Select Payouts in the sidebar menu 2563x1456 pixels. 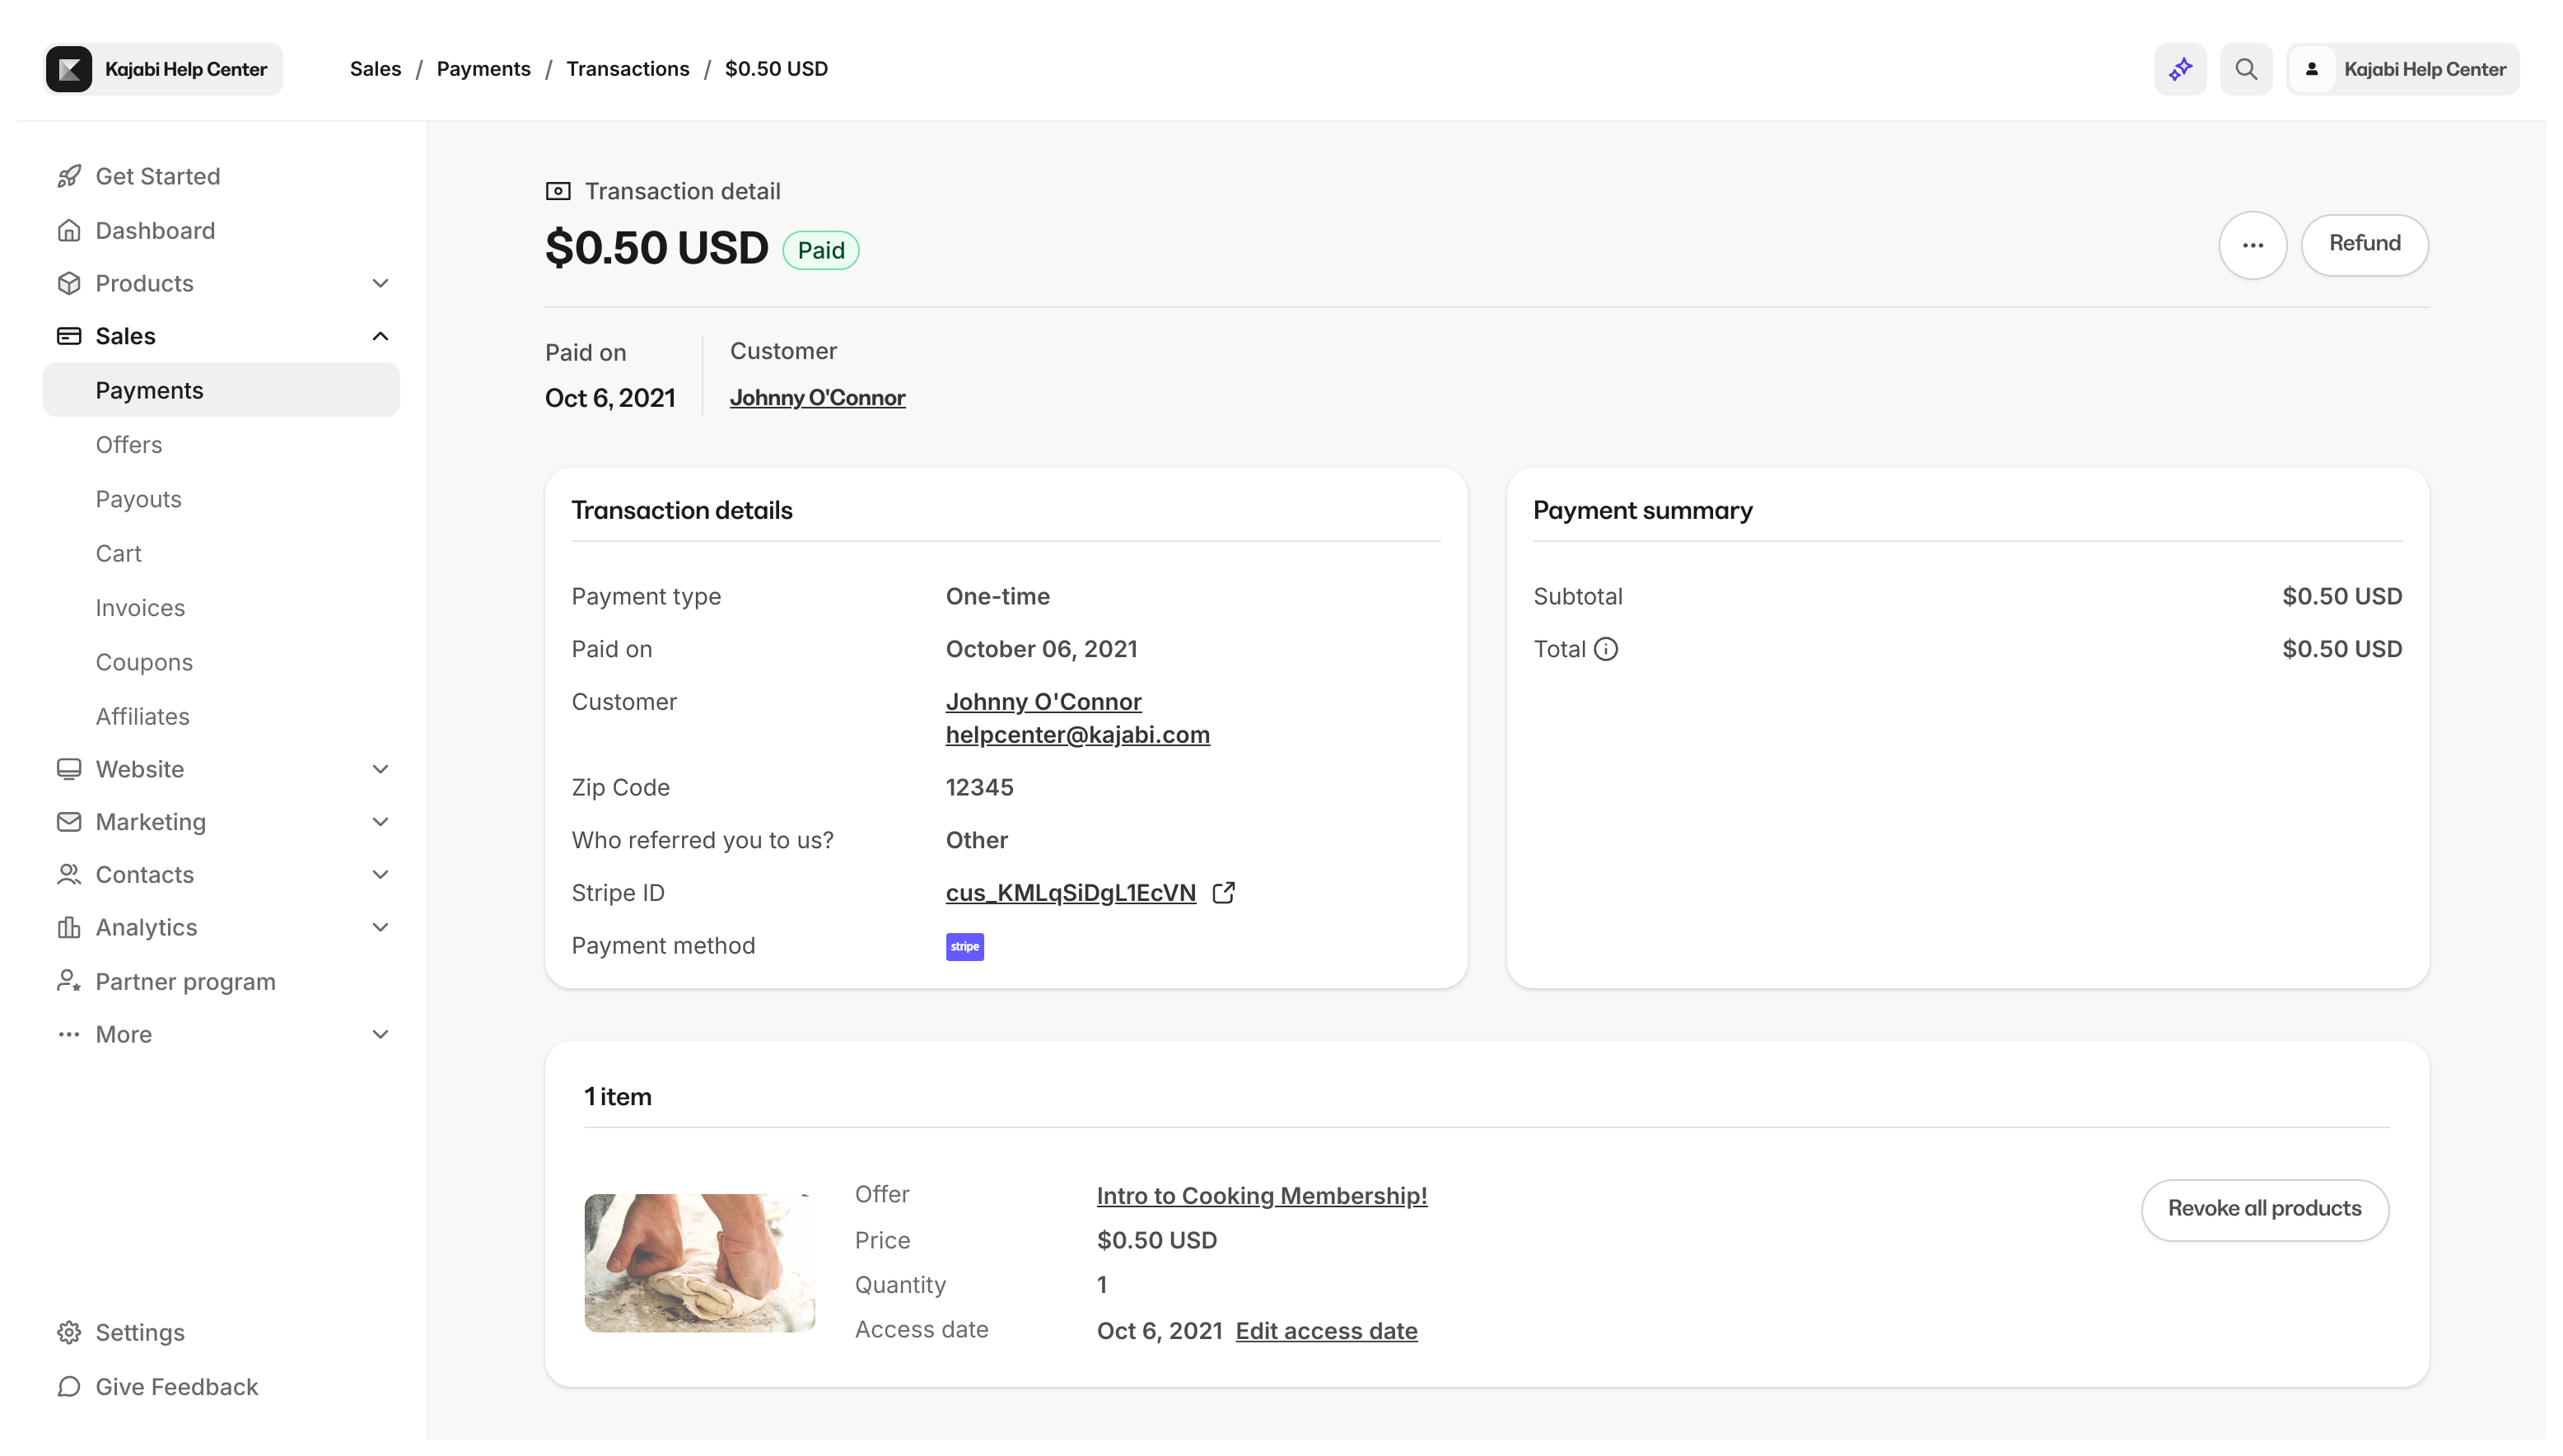click(139, 499)
